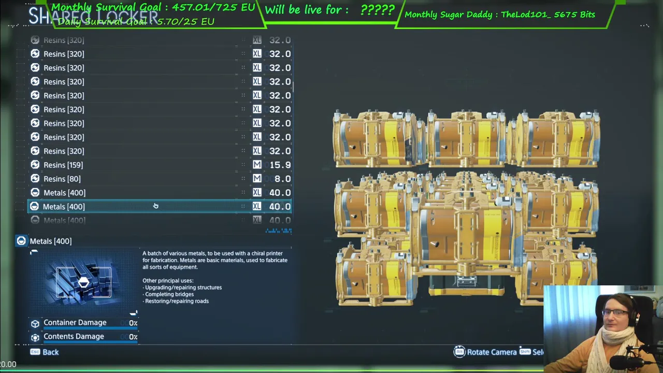Click the material icon beside Resins [159]
Viewport: 663px width, 373px height.
35,165
